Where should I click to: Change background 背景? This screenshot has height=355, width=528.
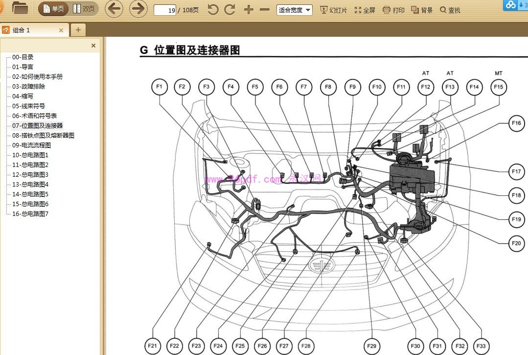point(422,10)
